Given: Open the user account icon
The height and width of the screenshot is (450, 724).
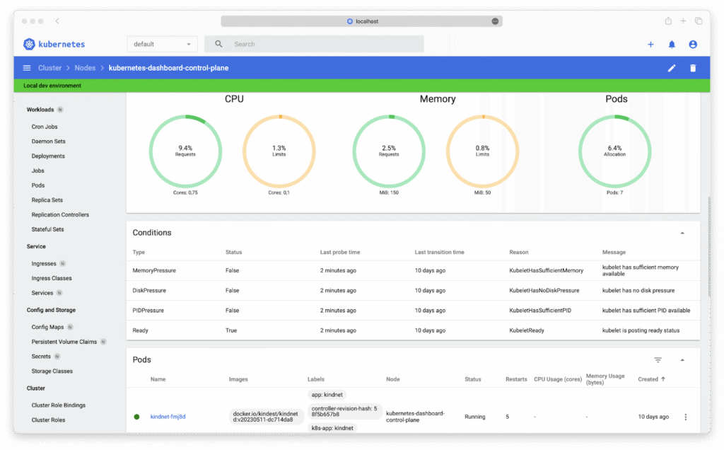Looking at the screenshot, I should 693,45.
